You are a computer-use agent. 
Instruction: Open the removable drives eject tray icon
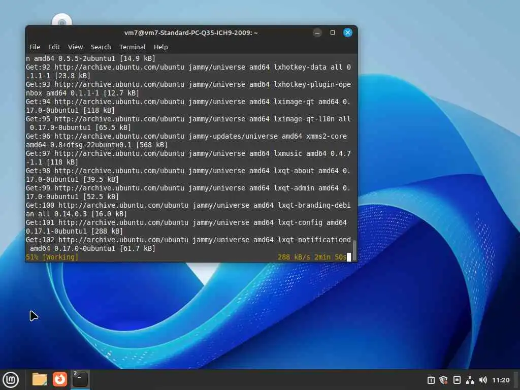pos(457,380)
